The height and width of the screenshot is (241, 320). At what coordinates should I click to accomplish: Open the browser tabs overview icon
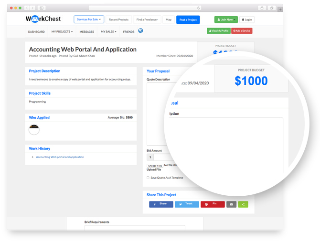pos(272,8)
